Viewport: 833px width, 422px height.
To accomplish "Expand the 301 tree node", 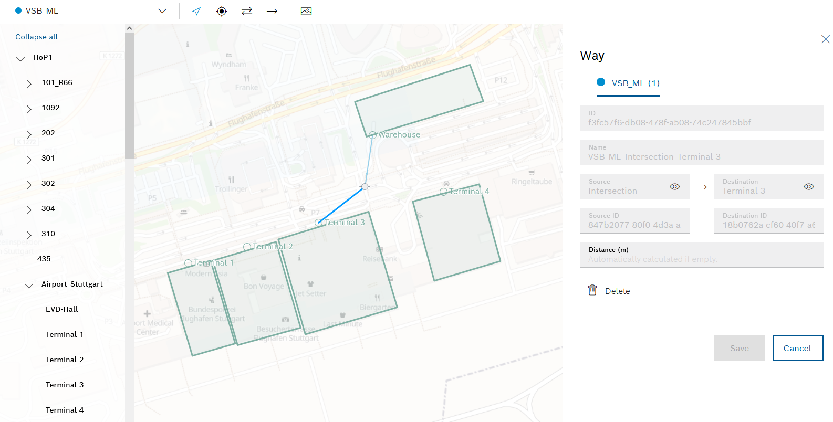I will 29,159.
